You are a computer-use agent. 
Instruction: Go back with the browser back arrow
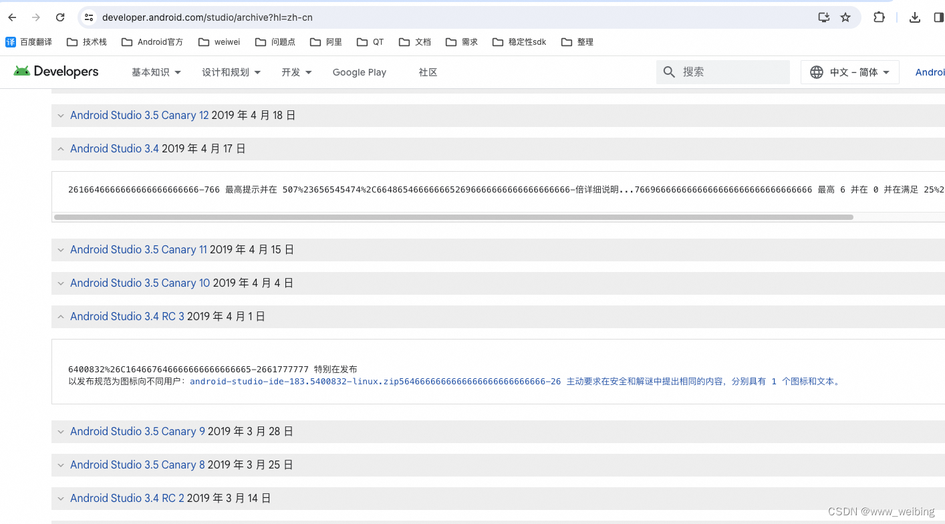[12, 17]
